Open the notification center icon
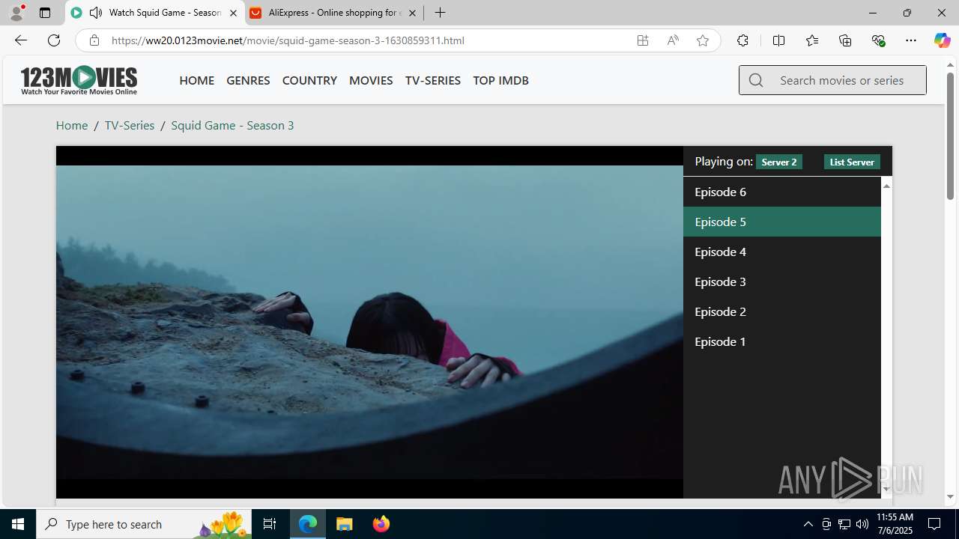Viewport: 959px width, 539px height. [935, 524]
